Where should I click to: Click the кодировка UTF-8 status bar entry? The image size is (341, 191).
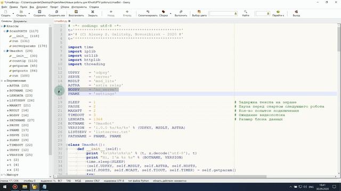pos(114,180)
